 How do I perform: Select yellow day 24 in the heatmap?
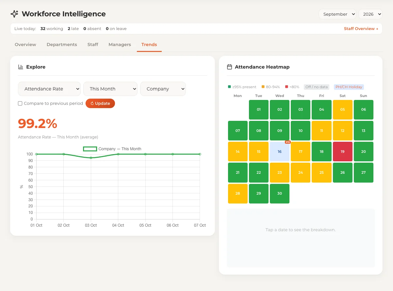coord(301,172)
